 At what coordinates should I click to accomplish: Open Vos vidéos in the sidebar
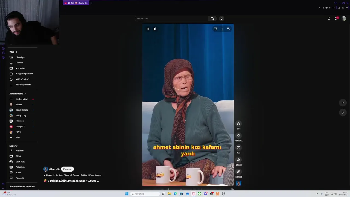(x=21, y=68)
